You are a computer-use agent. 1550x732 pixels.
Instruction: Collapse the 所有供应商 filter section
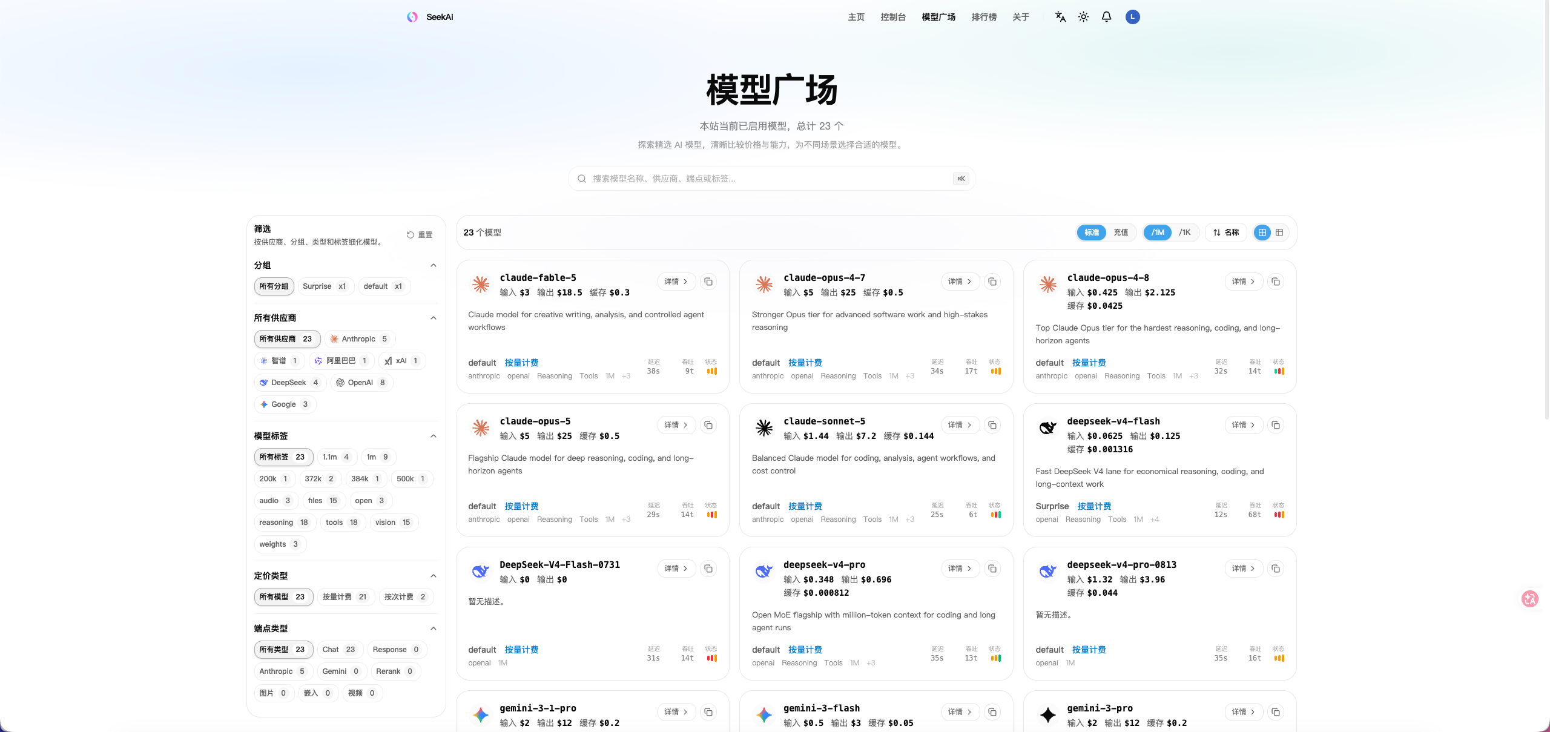point(434,318)
